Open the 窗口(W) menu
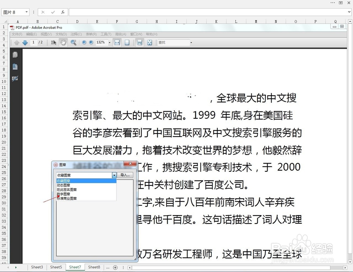This screenshot has height=272, width=353. pos(136,34)
